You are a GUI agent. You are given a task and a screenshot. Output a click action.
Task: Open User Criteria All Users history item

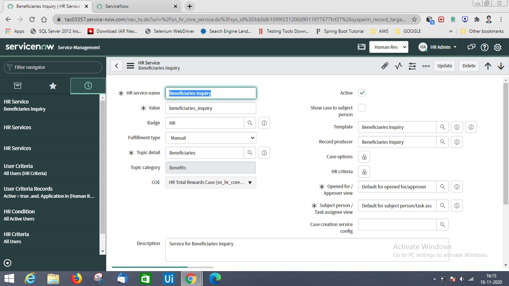tap(50, 169)
